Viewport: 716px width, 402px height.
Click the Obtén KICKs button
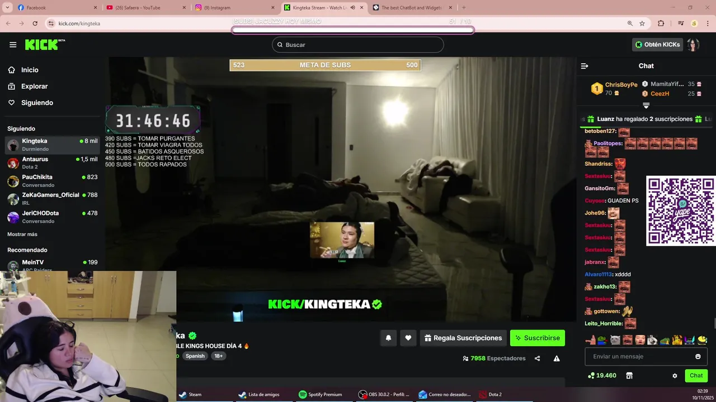(658, 45)
